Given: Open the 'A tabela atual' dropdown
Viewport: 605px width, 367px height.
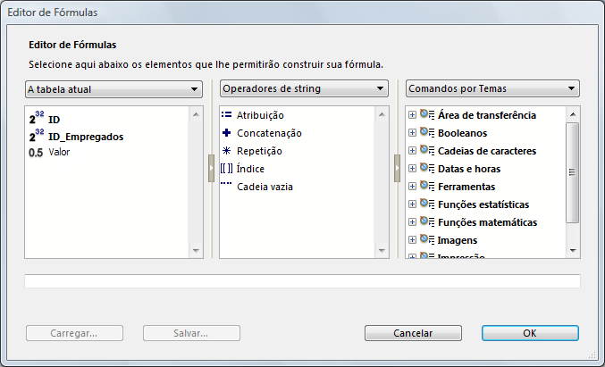Looking at the screenshot, I should [x=113, y=89].
